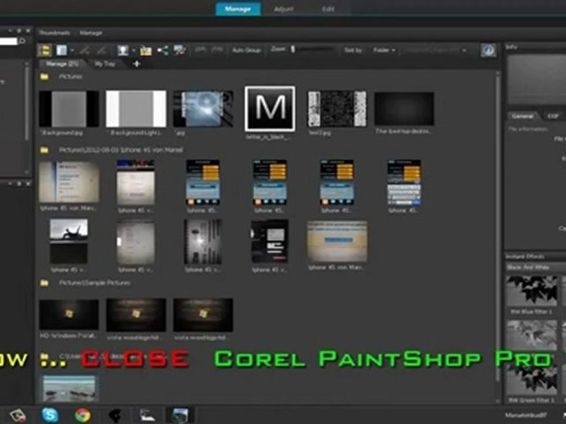Switch to the General info tab
This screenshot has height=424, width=566.
[x=523, y=116]
